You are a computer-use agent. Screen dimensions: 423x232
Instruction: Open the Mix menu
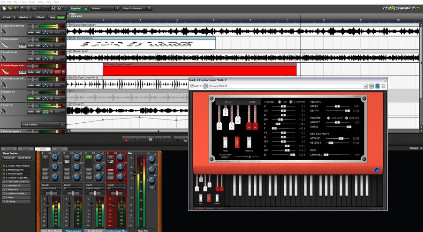coord(16,2)
